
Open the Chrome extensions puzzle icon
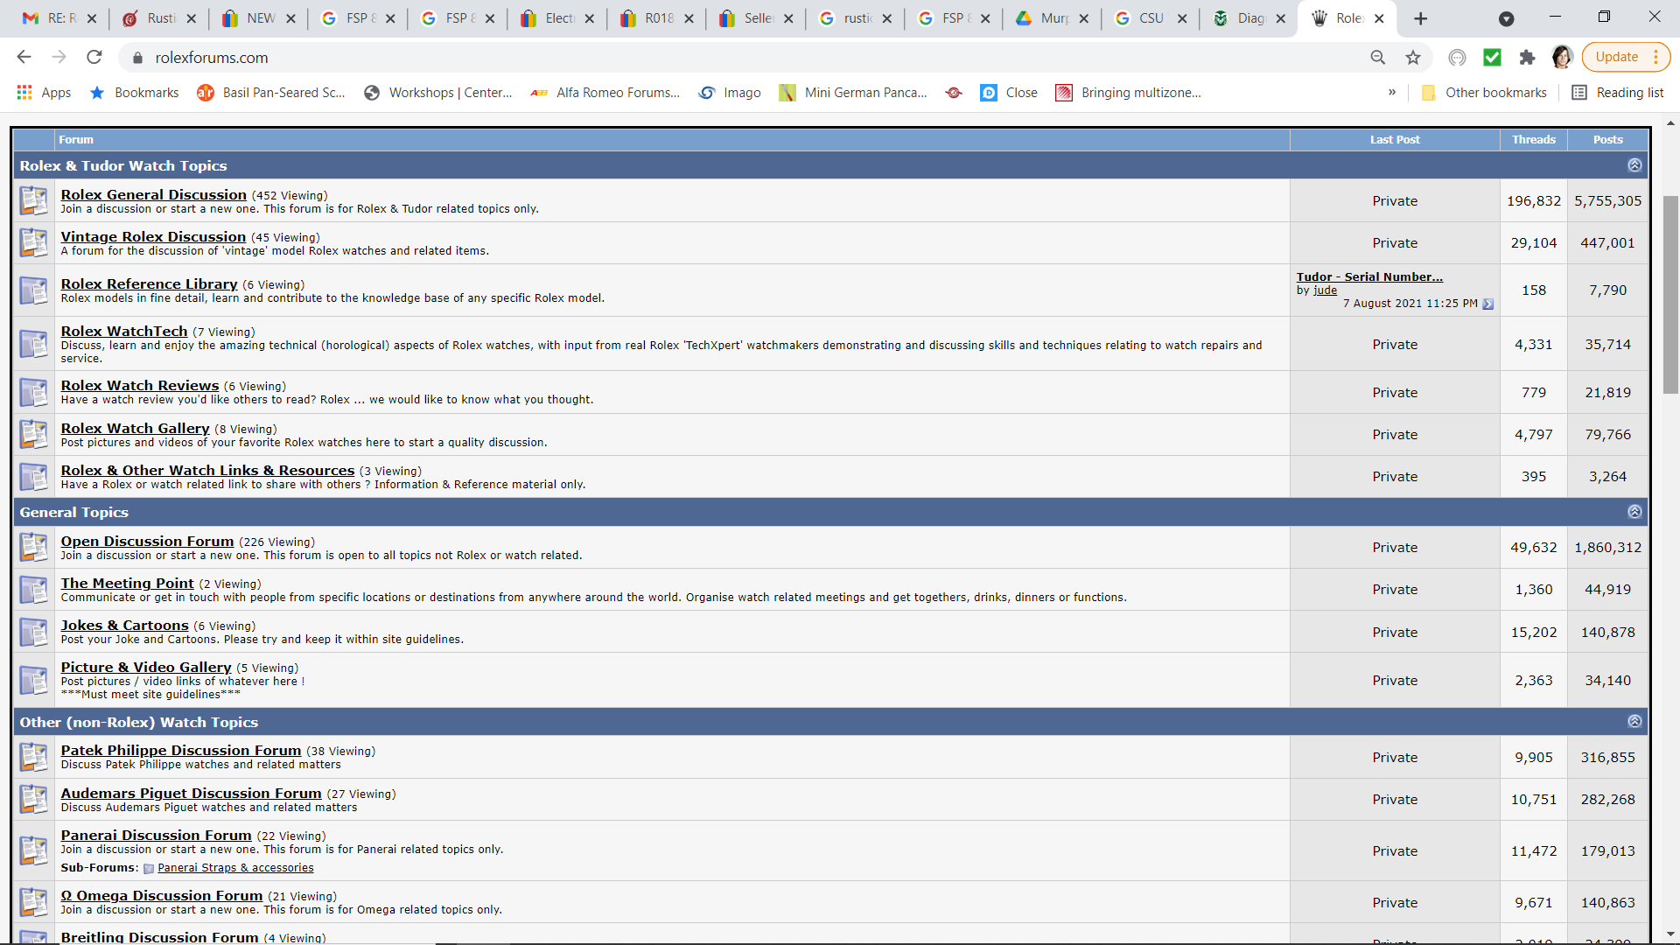[x=1527, y=58]
